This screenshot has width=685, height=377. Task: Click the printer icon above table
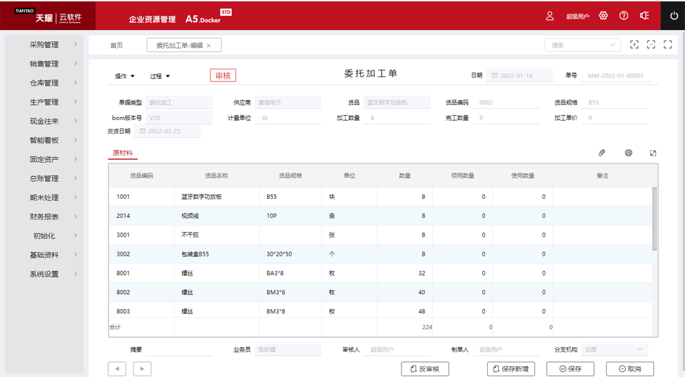628,153
